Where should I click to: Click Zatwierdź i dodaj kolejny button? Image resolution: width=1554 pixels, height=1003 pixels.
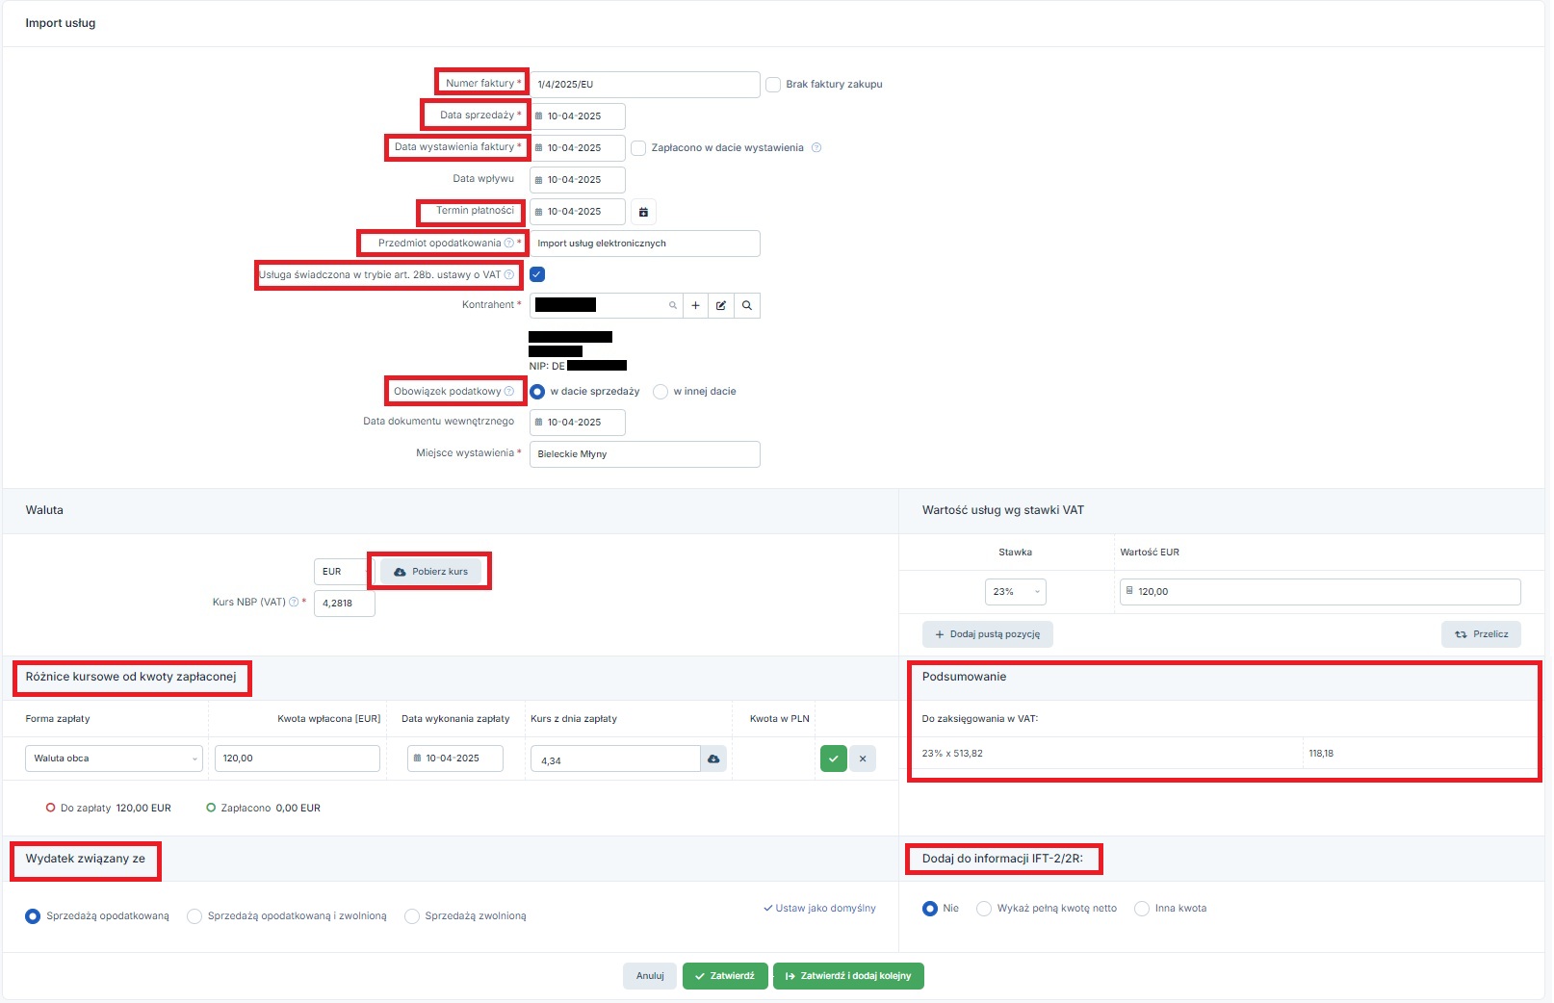click(x=848, y=976)
